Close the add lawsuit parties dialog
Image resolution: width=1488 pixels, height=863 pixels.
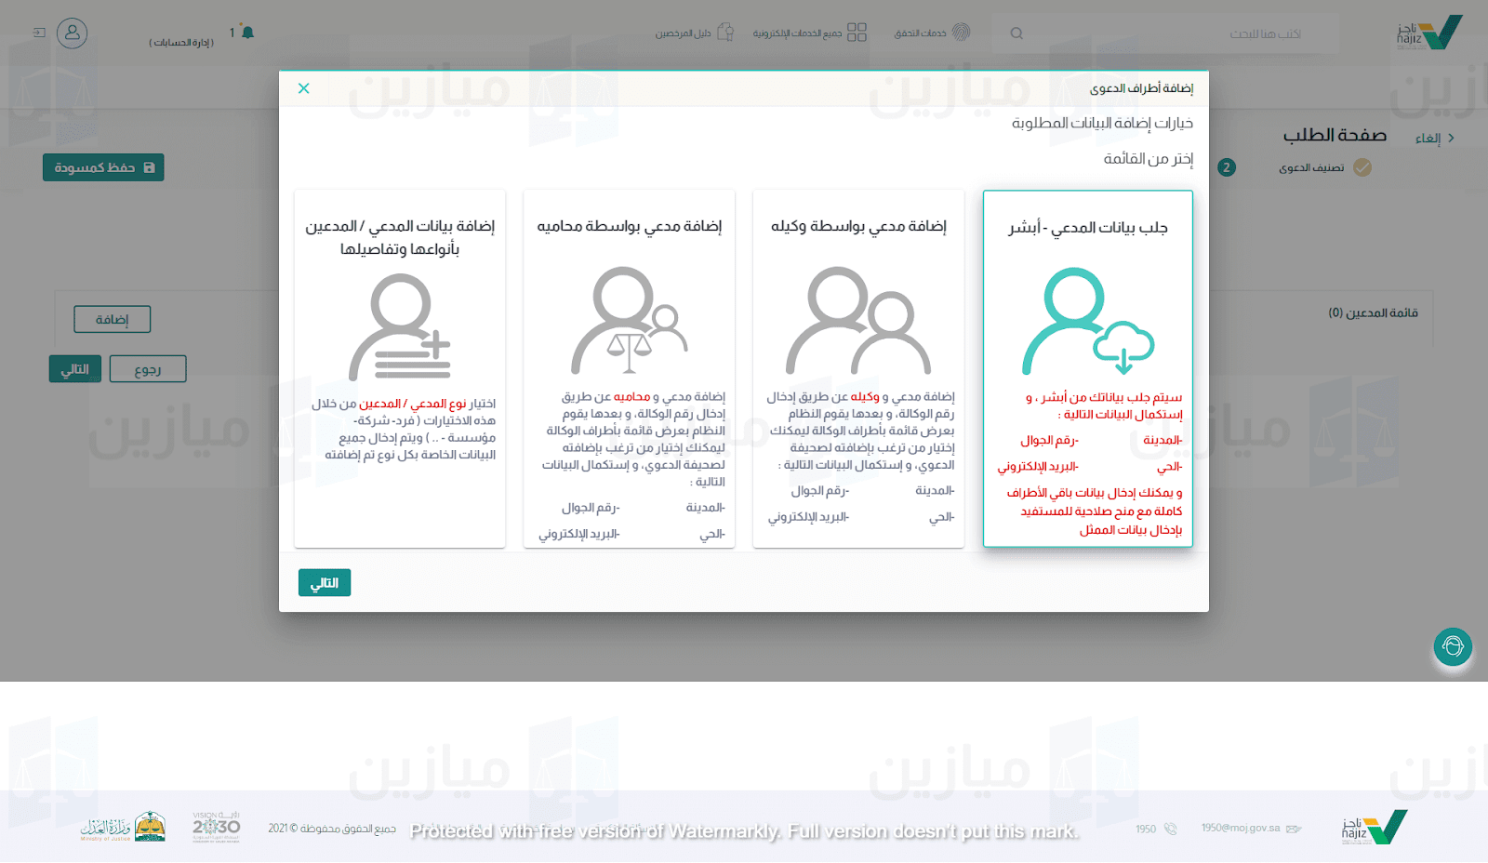click(303, 88)
